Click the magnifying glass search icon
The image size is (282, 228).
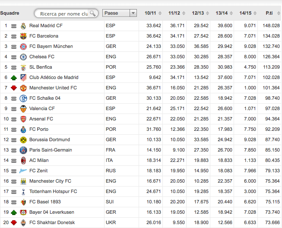click(93, 13)
